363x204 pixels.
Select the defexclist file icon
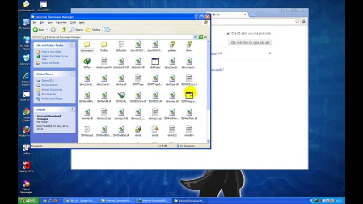pyautogui.click(x=121, y=44)
